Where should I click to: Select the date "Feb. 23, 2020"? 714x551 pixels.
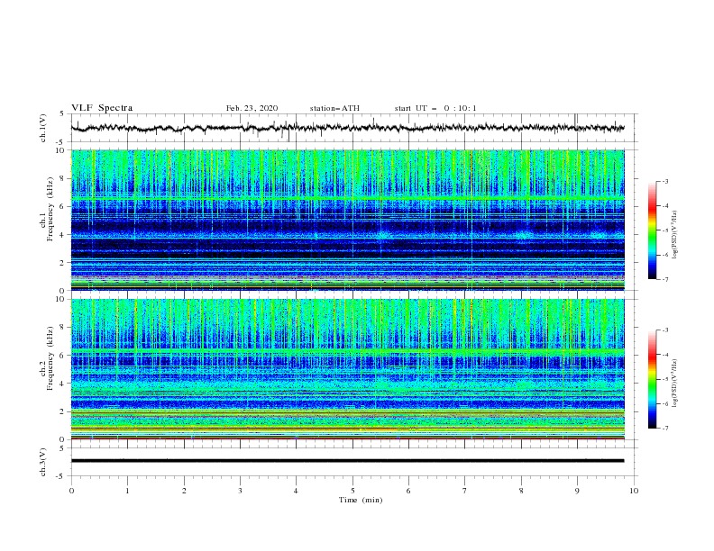pos(252,108)
